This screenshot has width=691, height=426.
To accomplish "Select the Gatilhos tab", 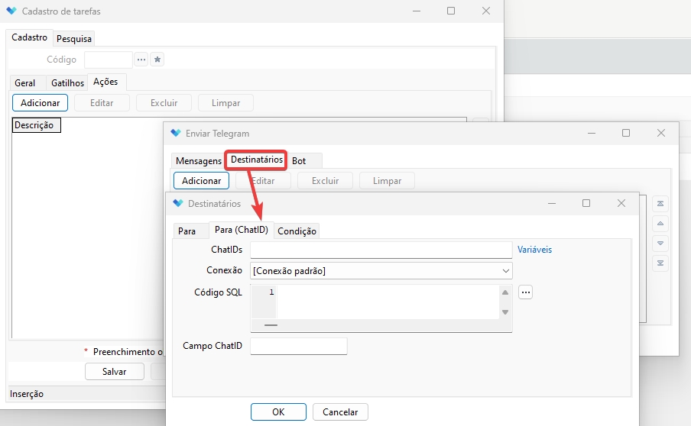I will [x=67, y=83].
